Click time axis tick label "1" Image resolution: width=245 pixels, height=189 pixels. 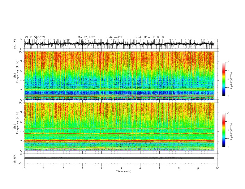point(44,168)
